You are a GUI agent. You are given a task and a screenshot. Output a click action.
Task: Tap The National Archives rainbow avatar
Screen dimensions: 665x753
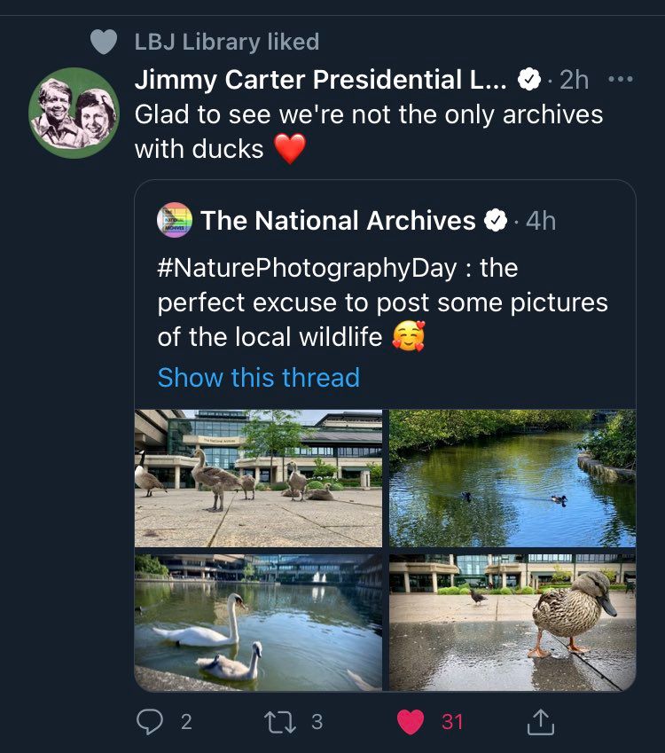pyautogui.click(x=174, y=220)
